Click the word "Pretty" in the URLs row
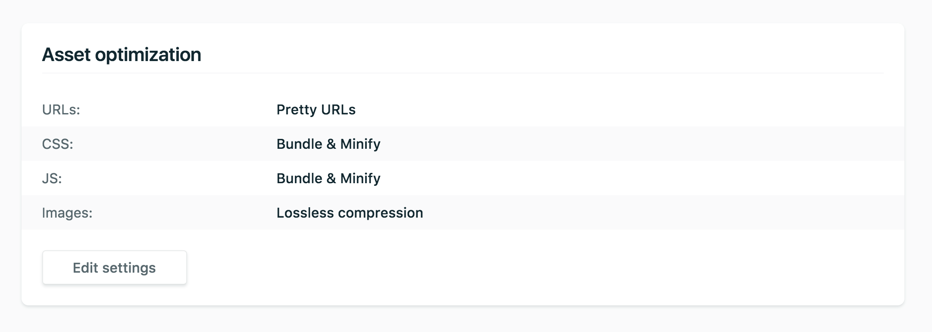The width and height of the screenshot is (932, 332). tap(297, 110)
